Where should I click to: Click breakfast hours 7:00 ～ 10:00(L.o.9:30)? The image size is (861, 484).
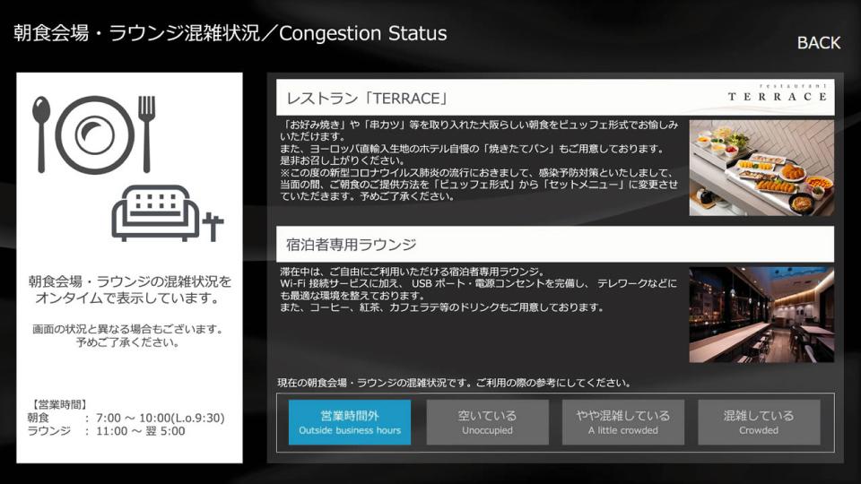(x=161, y=419)
